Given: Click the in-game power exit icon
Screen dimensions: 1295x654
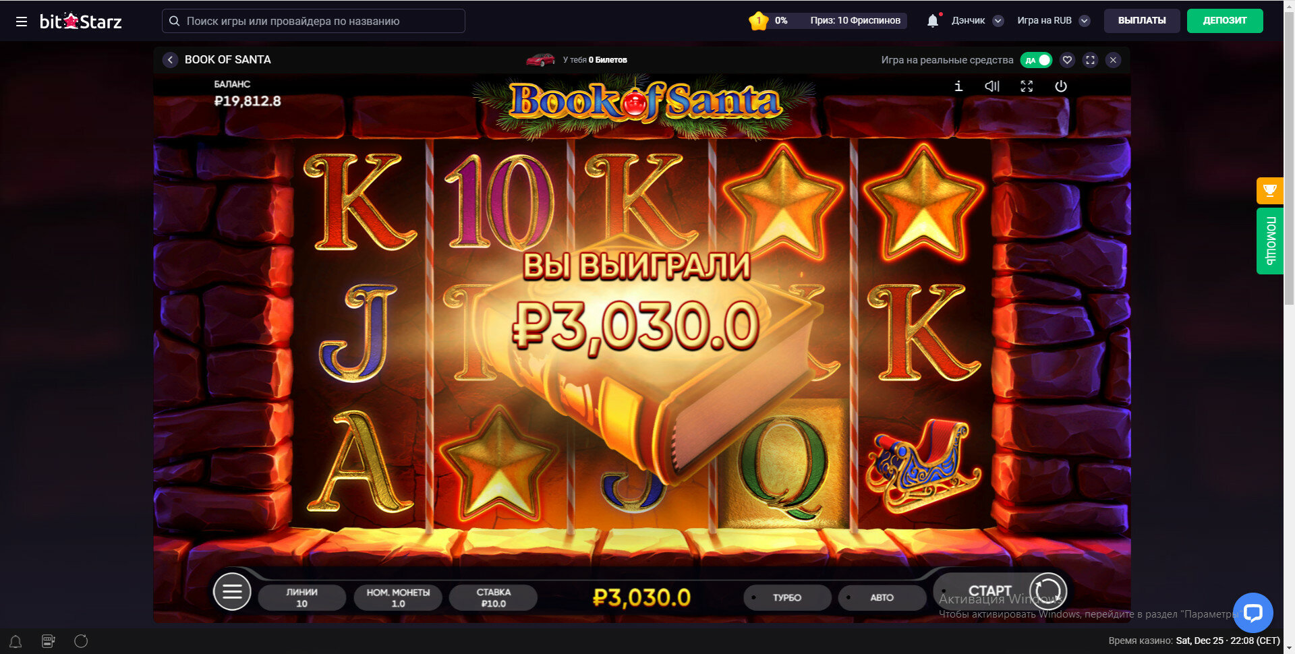Looking at the screenshot, I should [1061, 86].
